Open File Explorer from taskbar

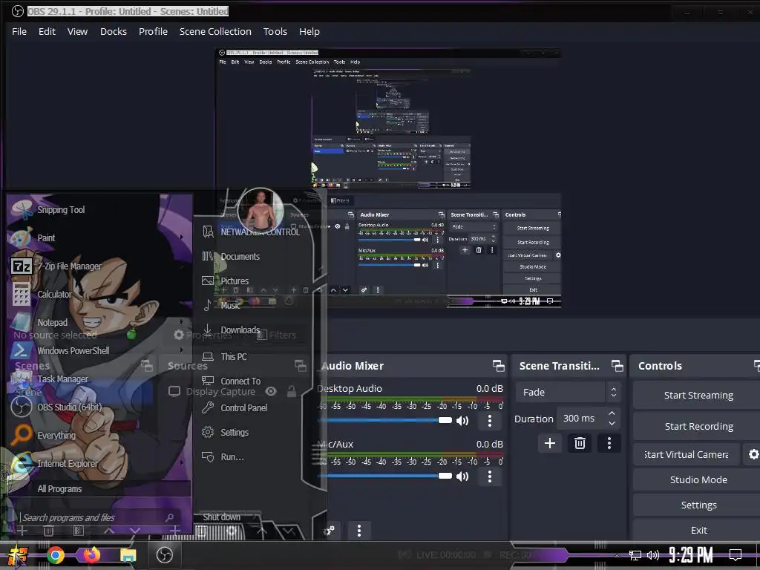[x=128, y=555]
